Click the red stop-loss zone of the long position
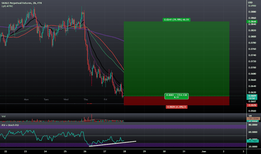The image size is (261, 154). [176, 101]
